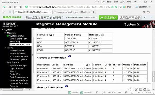Reload the page with refresh icon
This screenshot has height=95, width=155.
[10, 7]
